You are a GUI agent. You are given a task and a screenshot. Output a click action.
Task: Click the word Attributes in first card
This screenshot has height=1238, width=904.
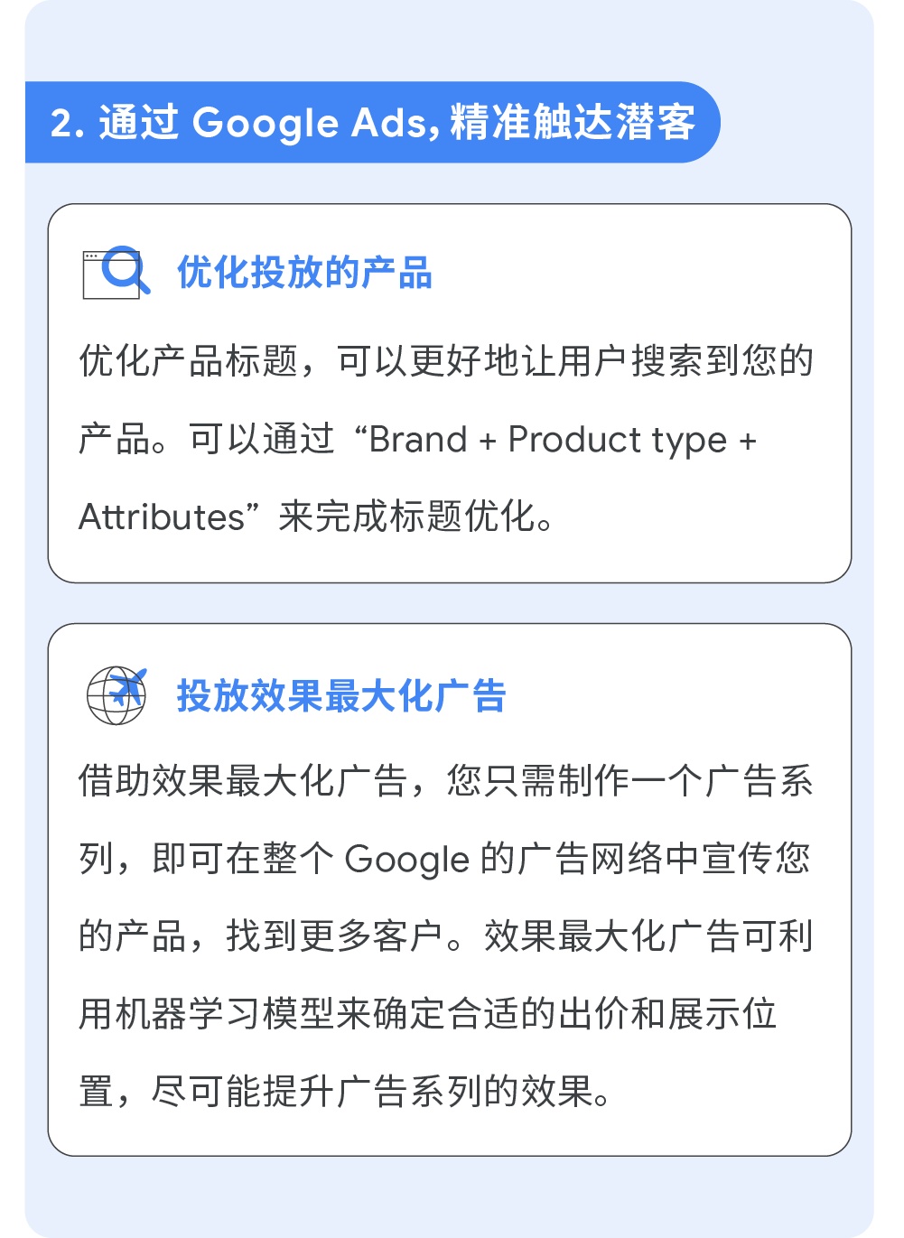(162, 517)
